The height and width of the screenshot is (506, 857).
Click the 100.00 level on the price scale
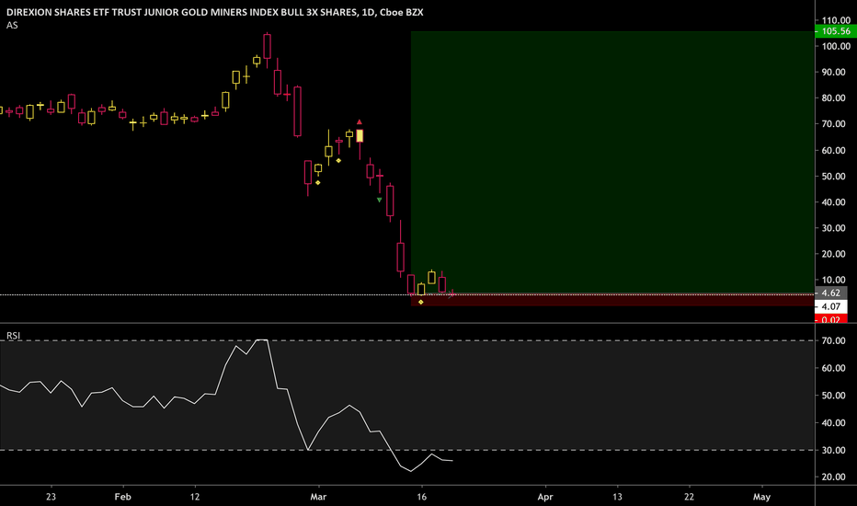(x=836, y=47)
